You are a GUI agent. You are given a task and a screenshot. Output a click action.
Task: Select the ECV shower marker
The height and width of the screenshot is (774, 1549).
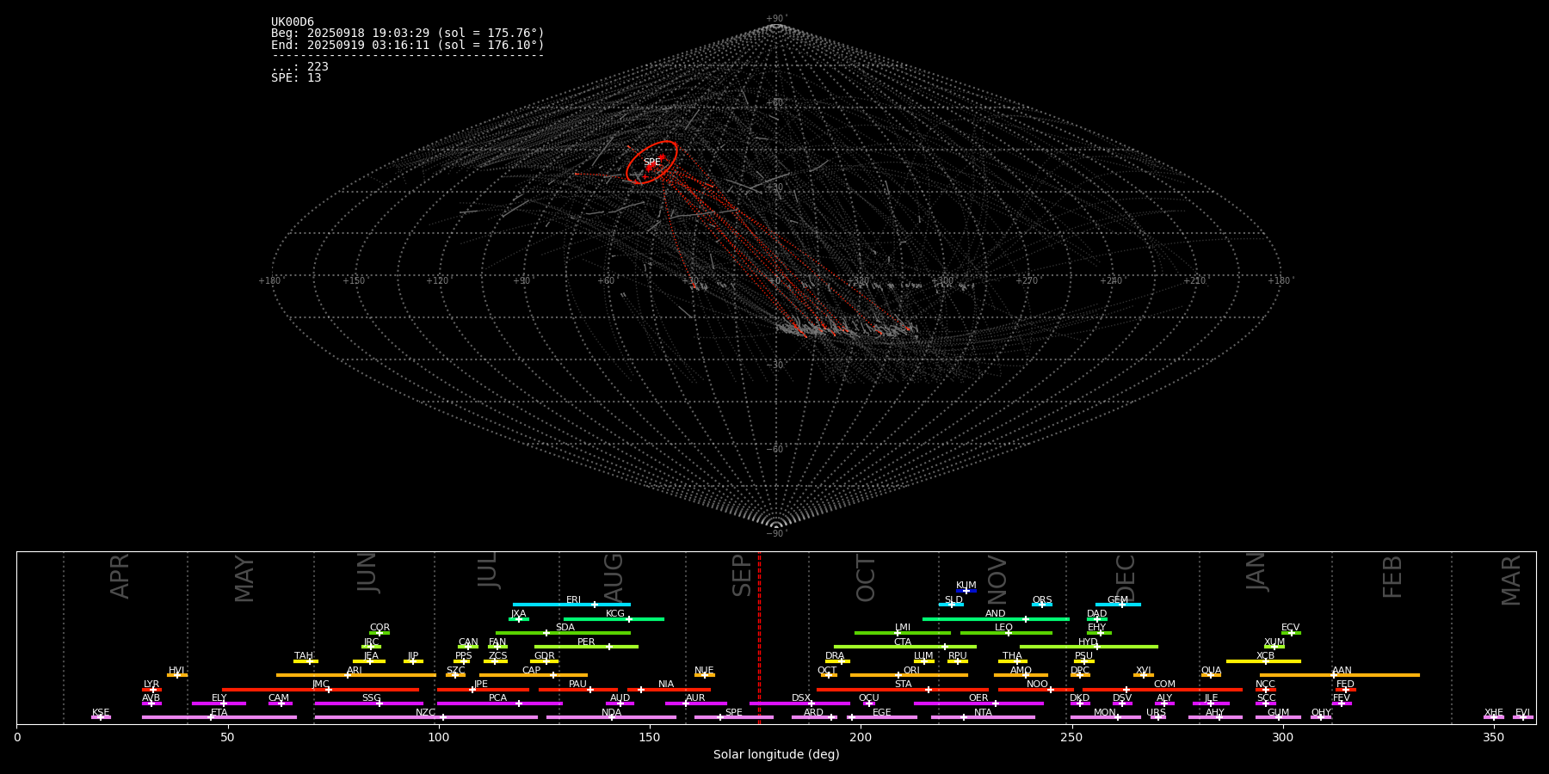1291,633
